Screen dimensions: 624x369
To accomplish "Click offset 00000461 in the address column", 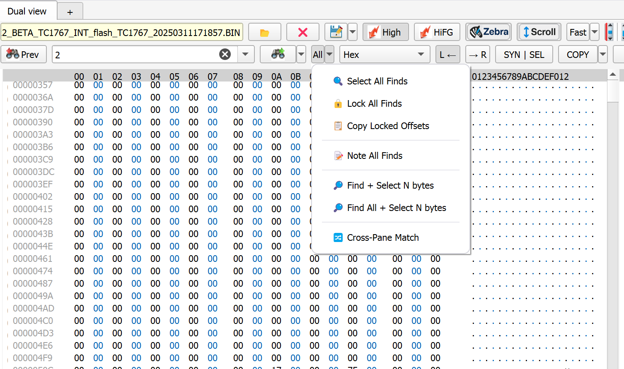I will [x=33, y=259].
